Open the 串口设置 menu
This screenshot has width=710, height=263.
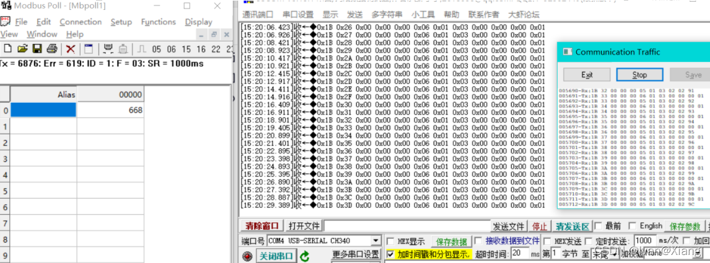click(298, 14)
